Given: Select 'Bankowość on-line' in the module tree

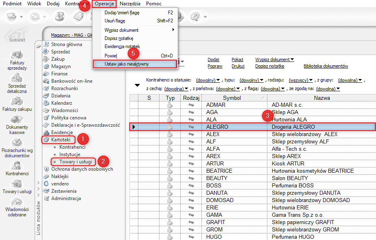Looking at the screenshot, I should (x=72, y=81).
